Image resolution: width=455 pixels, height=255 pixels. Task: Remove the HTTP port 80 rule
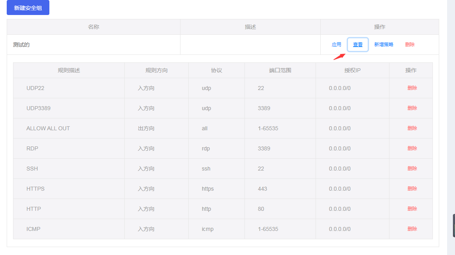412,209
